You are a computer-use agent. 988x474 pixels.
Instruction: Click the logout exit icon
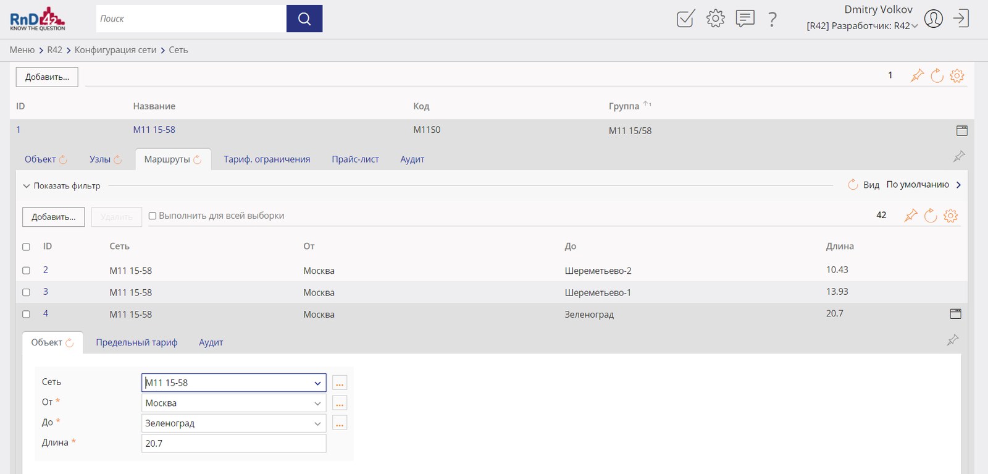[x=961, y=19]
